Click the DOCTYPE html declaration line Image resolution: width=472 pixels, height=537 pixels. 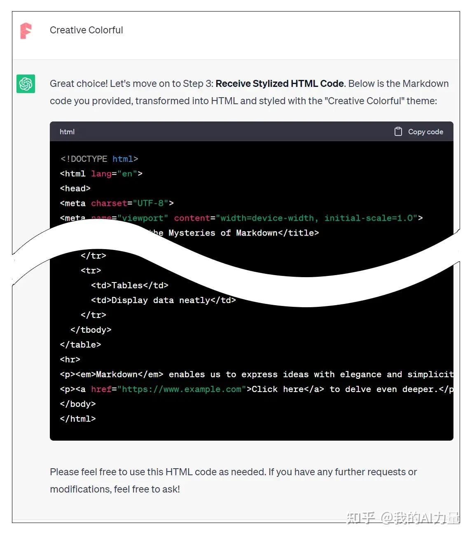(x=99, y=159)
